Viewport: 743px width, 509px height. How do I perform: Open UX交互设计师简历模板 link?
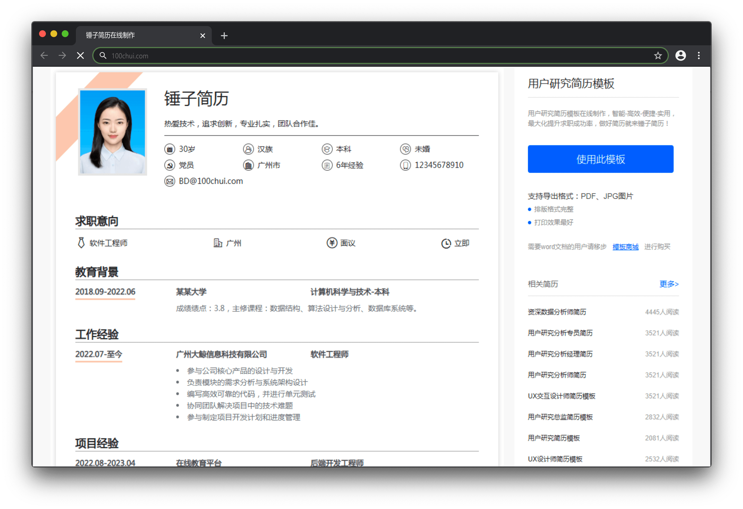(x=561, y=396)
